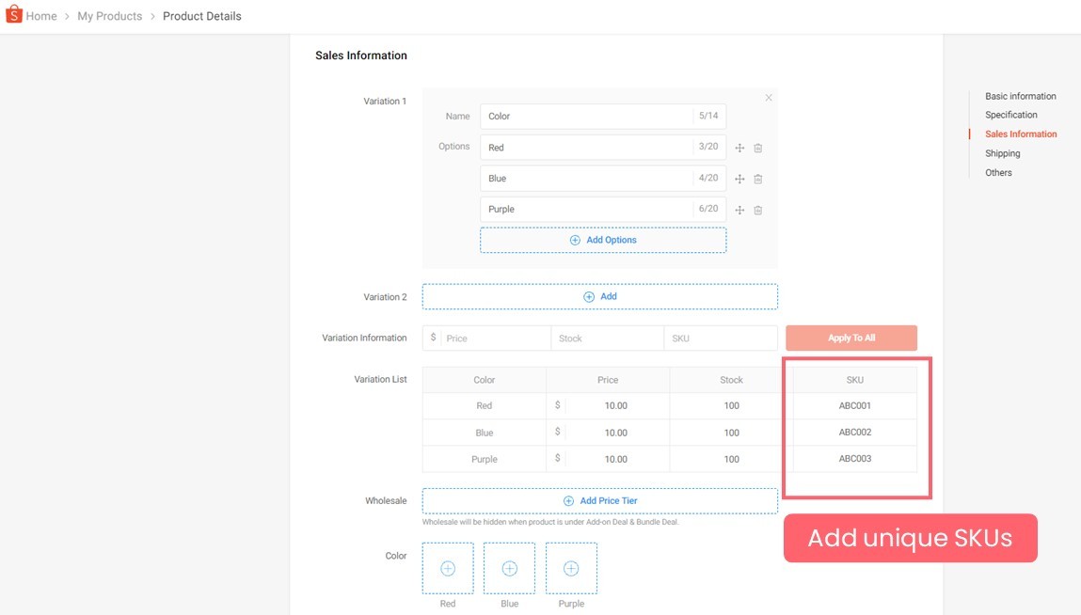The image size is (1081, 615).
Task: Grab move icon for Blue option
Action: coord(739,180)
